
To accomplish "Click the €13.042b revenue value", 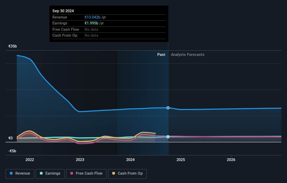I will (92, 17).
